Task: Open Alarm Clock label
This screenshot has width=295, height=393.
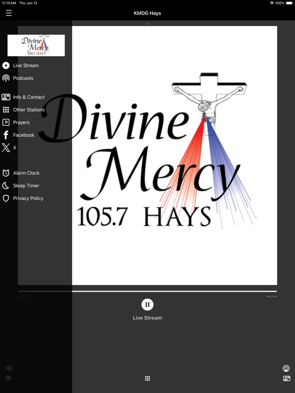Action: coord(26,173)
